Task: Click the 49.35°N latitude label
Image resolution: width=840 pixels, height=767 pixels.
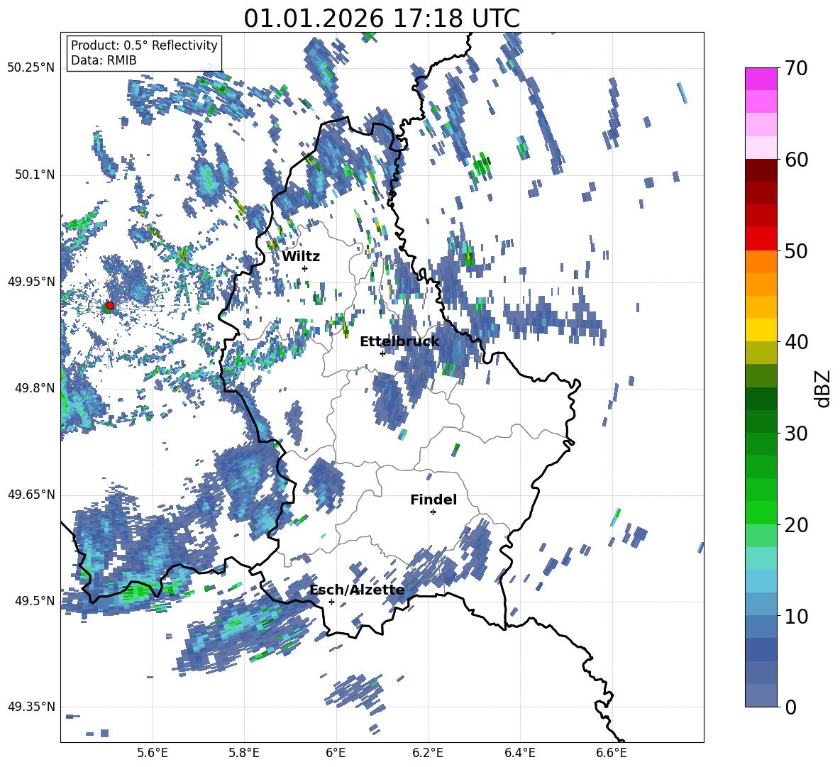Action: pos(31,707)
